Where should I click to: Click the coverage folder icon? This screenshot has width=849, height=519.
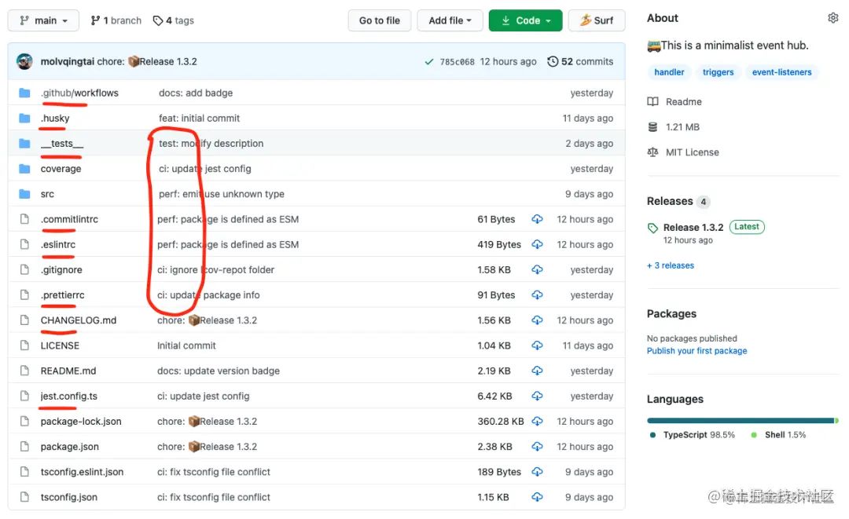click(24, 169)
